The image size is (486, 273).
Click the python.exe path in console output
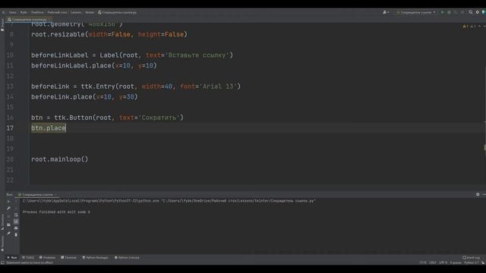(x=91, y=201)
